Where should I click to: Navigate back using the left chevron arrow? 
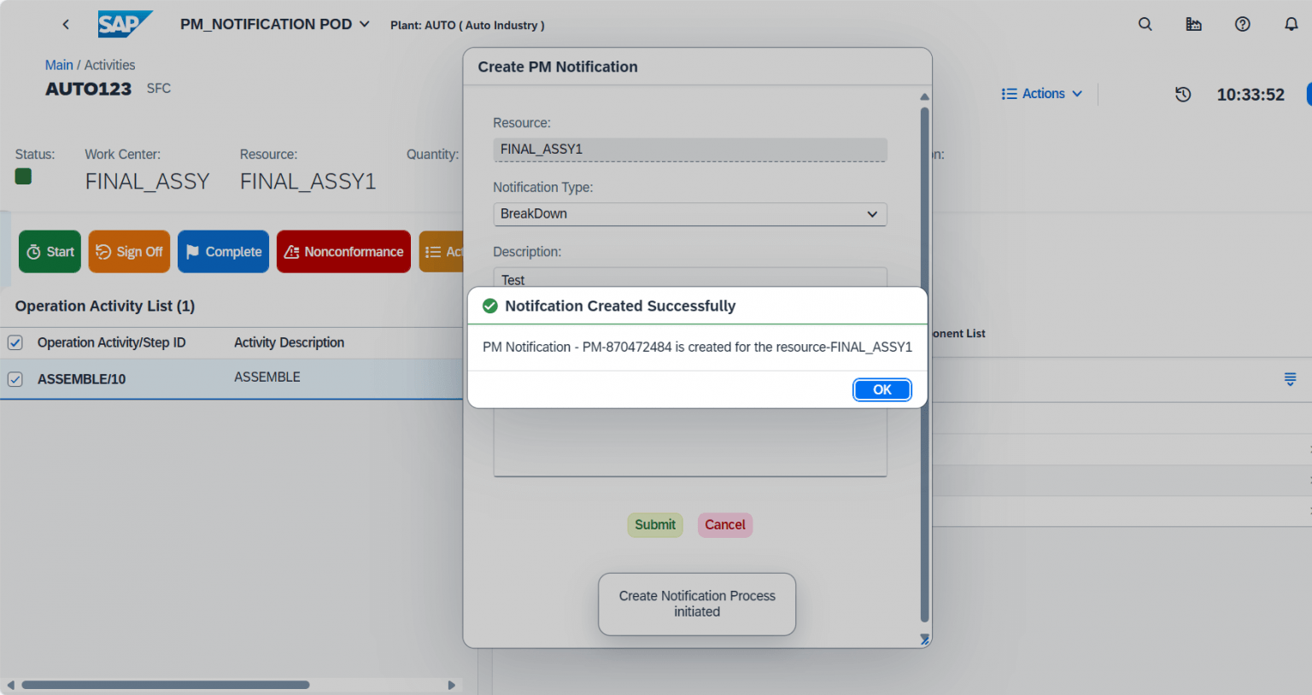click(x=66, y=24)
